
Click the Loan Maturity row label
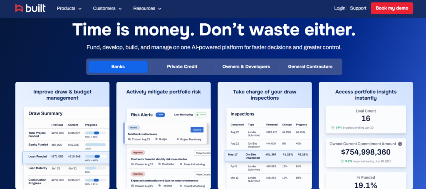(37, 168)
